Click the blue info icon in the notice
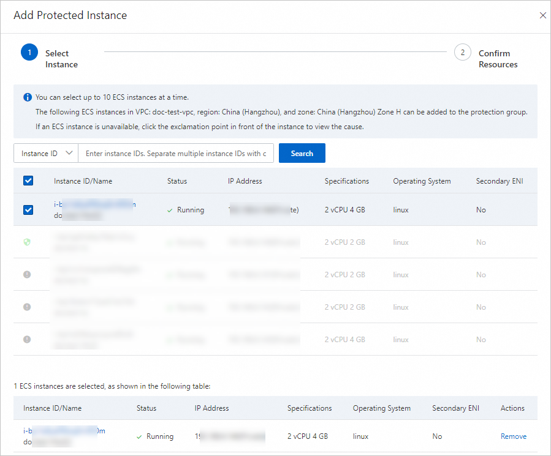The image size is (551, 456). point(28,97)
